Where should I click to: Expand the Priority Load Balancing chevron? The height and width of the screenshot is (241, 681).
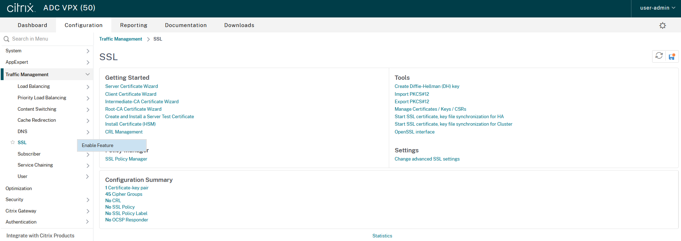pyautogui.click(x=88, y=98)
